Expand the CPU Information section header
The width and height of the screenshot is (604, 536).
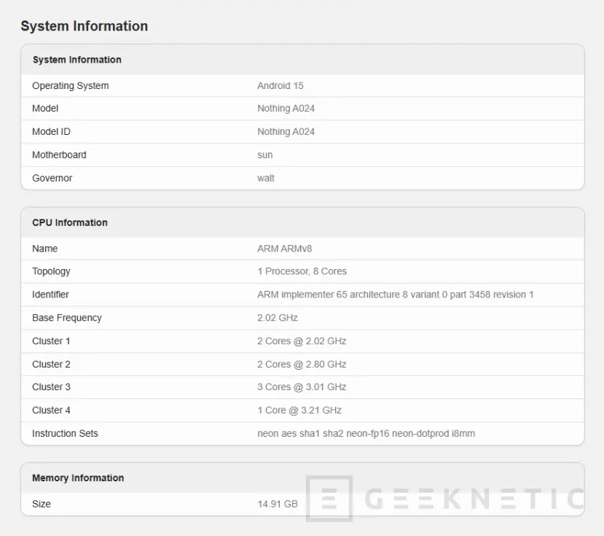[x=69, y=222]
